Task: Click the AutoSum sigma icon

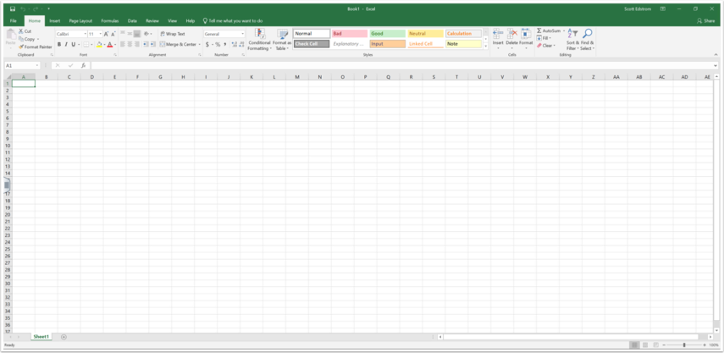Action: click(x=539, y=30)
